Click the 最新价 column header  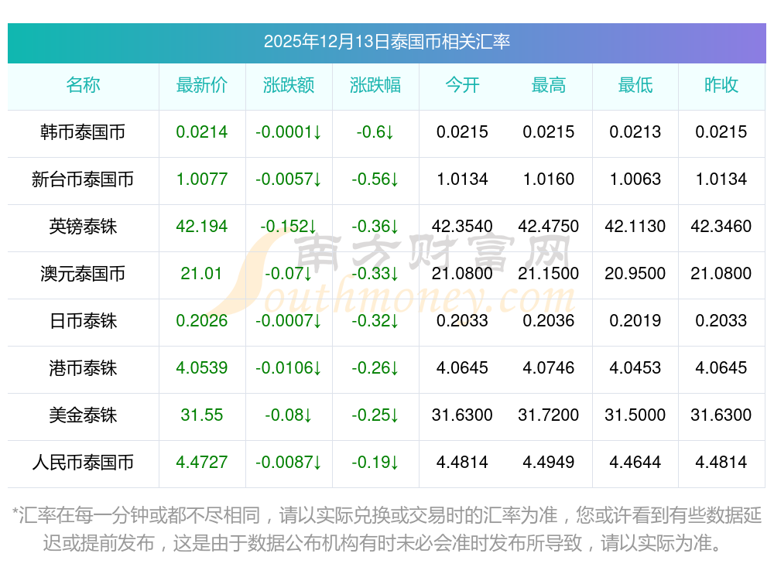(x=202, y=85)
